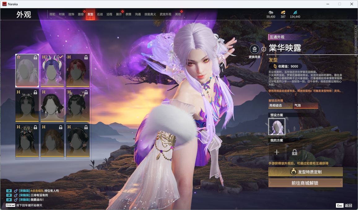The height and width of the screenshot is (210, 358).
Task: Minimize the Naraka window
Action: tap(328, 4)
